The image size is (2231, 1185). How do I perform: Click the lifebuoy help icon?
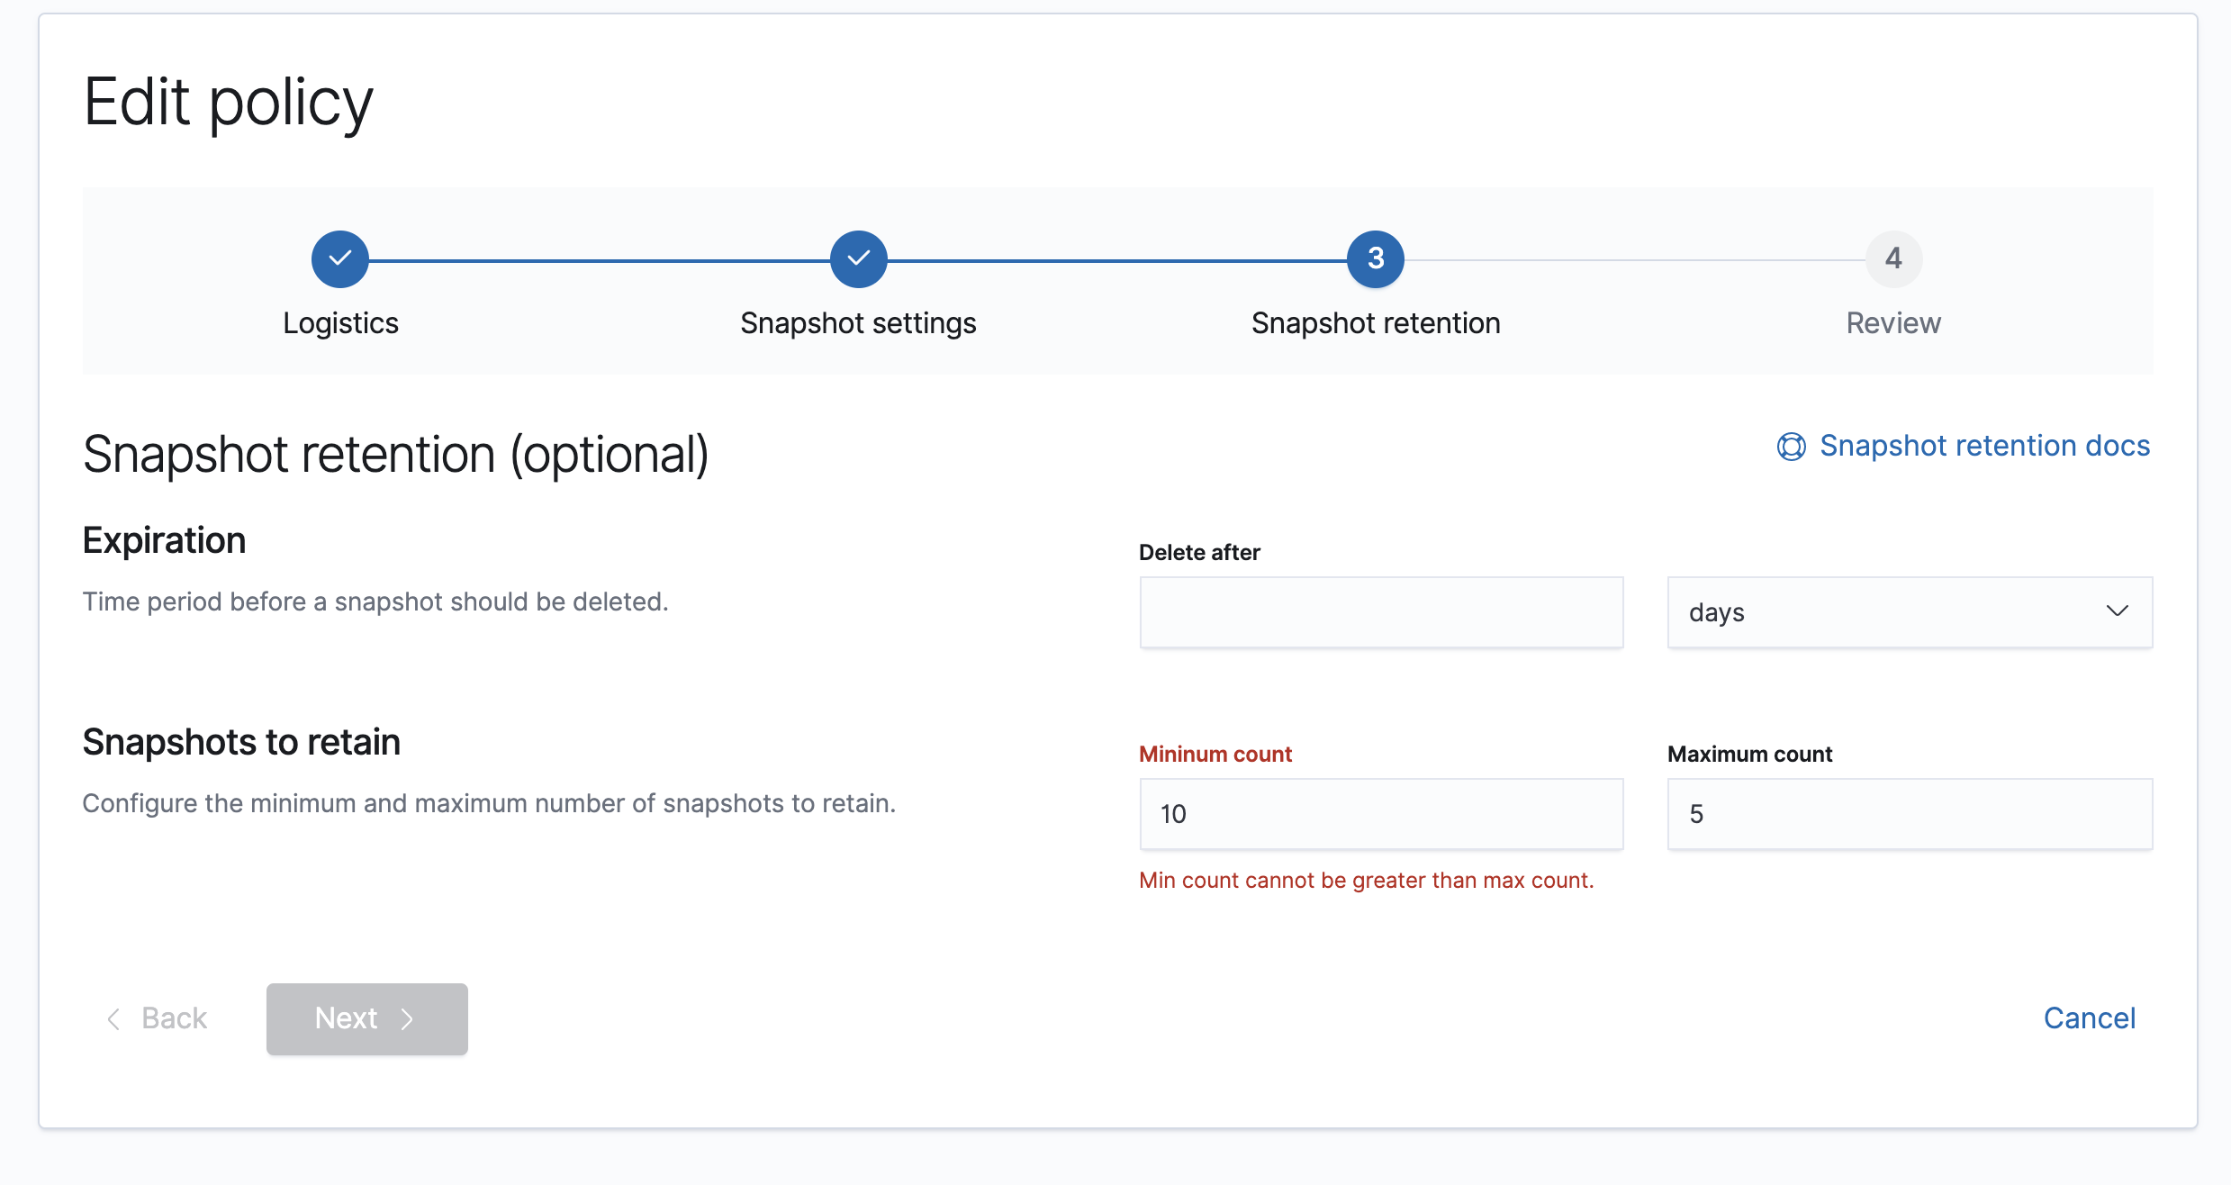click(x=1791, y=447)
